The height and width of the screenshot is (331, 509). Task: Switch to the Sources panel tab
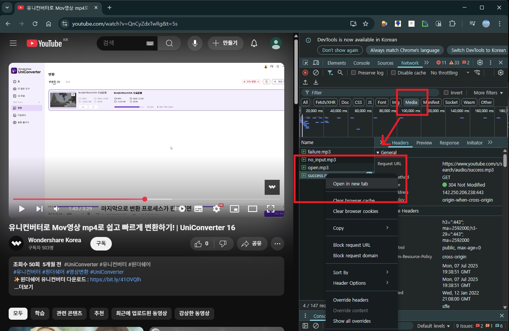pos(385,63)
